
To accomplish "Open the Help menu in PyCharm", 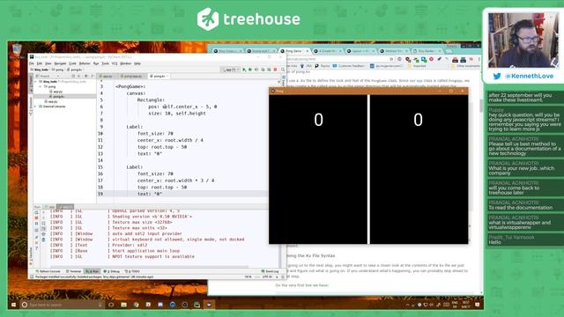I will tap(137, 63).
